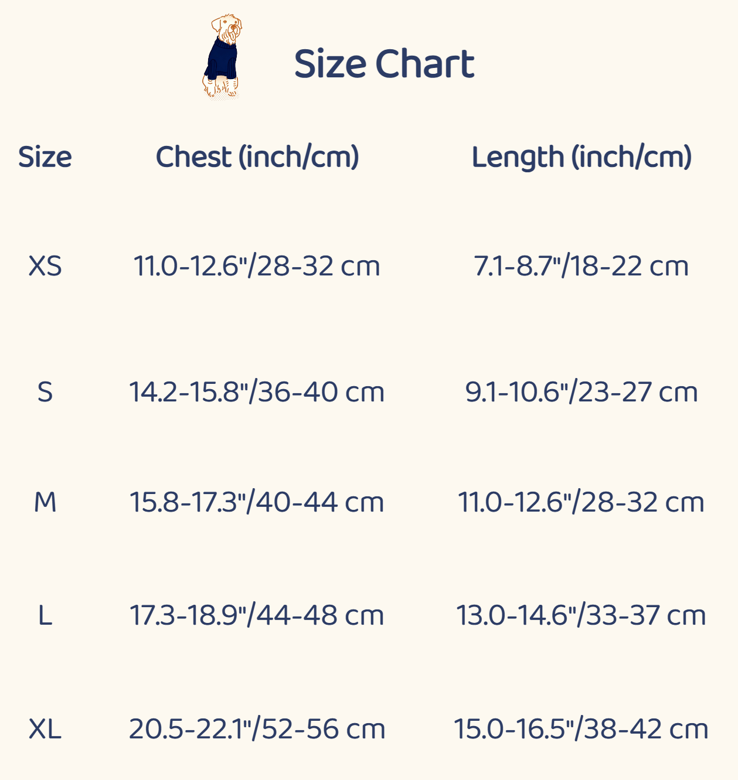Click XL chest measurement 52-56 cm
Screen dimensions: 738x780
coord(257,729)
